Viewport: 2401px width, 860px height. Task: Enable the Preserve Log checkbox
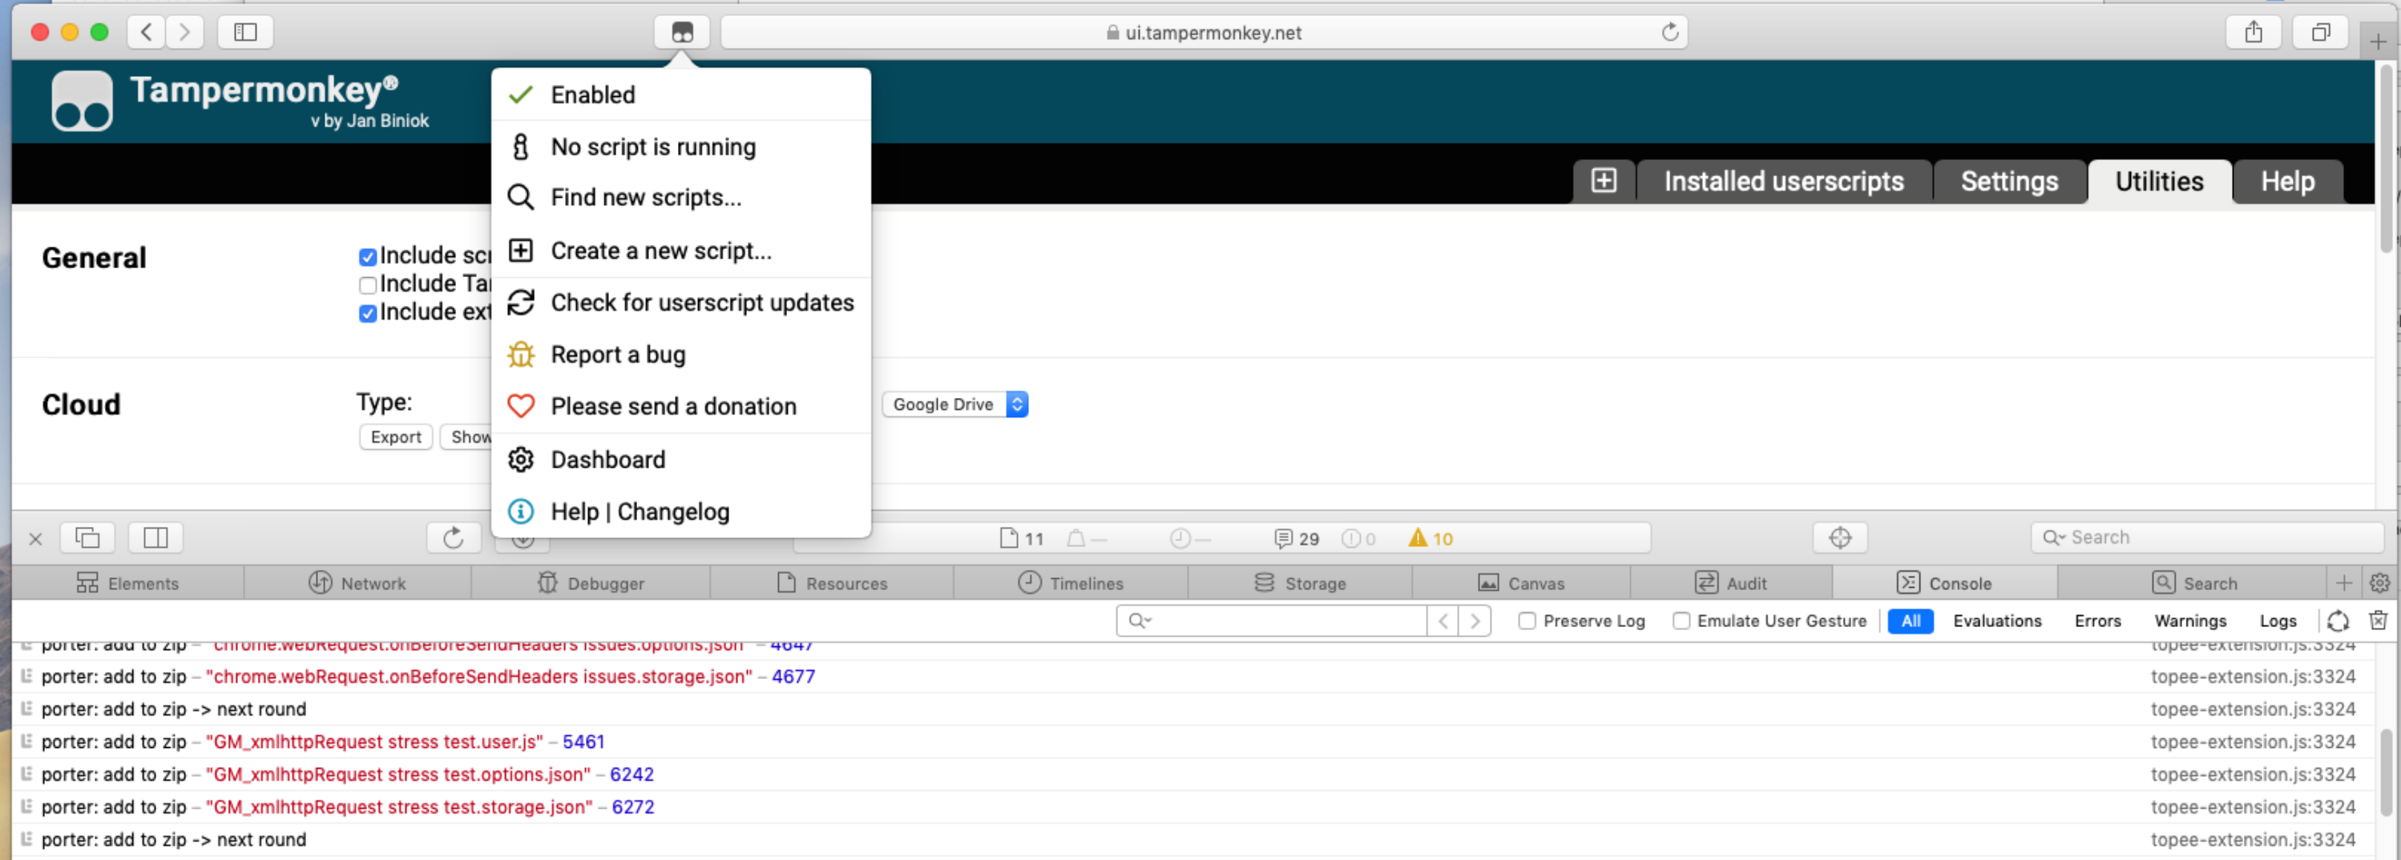1527,621
